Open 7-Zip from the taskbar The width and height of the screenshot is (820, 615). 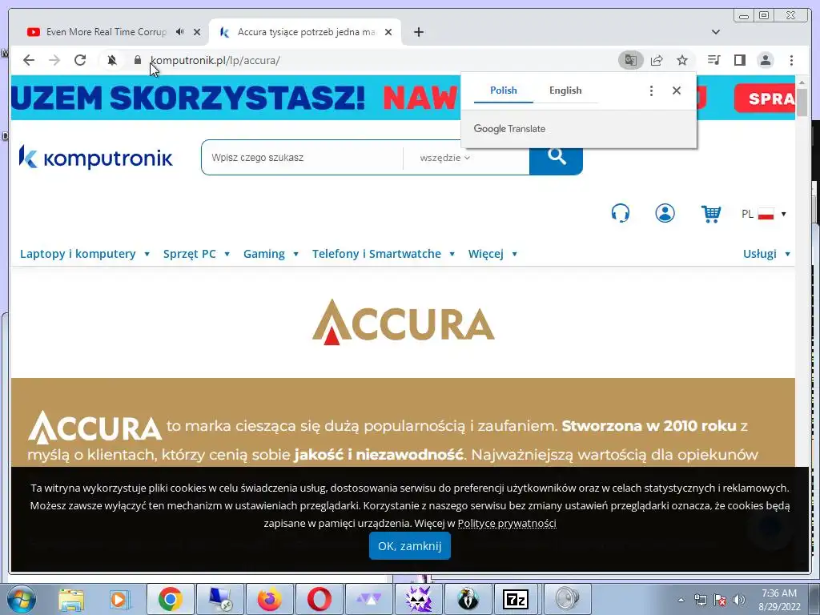[515, 599]
